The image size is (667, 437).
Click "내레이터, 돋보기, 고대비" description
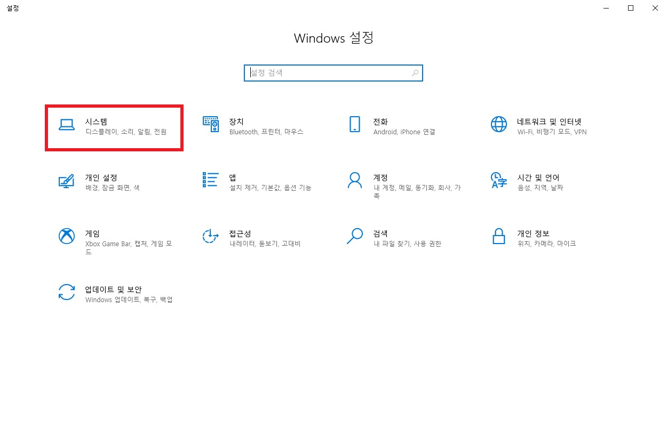pyautogui.click(x=265, y=244)
